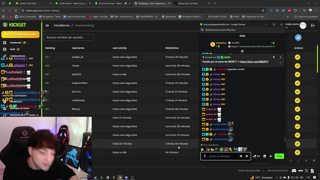
Task: Open the Chrome extensions puzzle icon
Action: pos(295,10)
